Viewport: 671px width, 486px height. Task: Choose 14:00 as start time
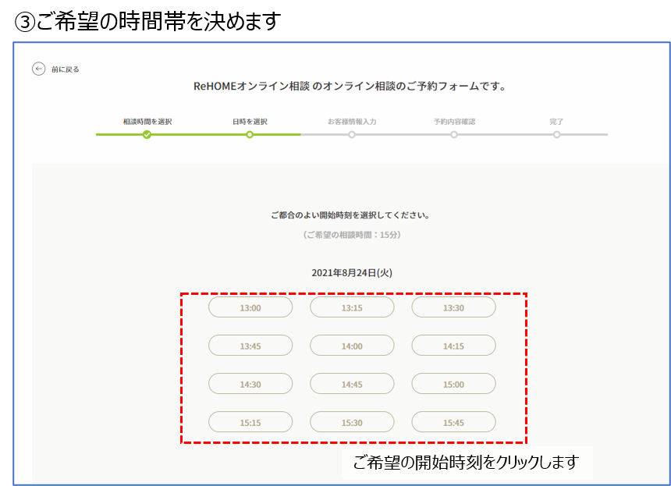(x=352, y=346)
